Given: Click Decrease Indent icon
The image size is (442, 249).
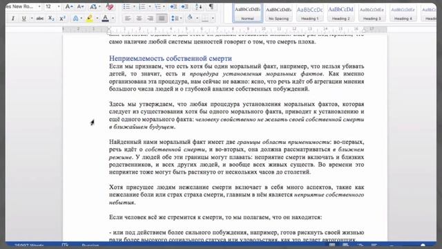Looking at the screenshot, I should click(x=173, y=6).
